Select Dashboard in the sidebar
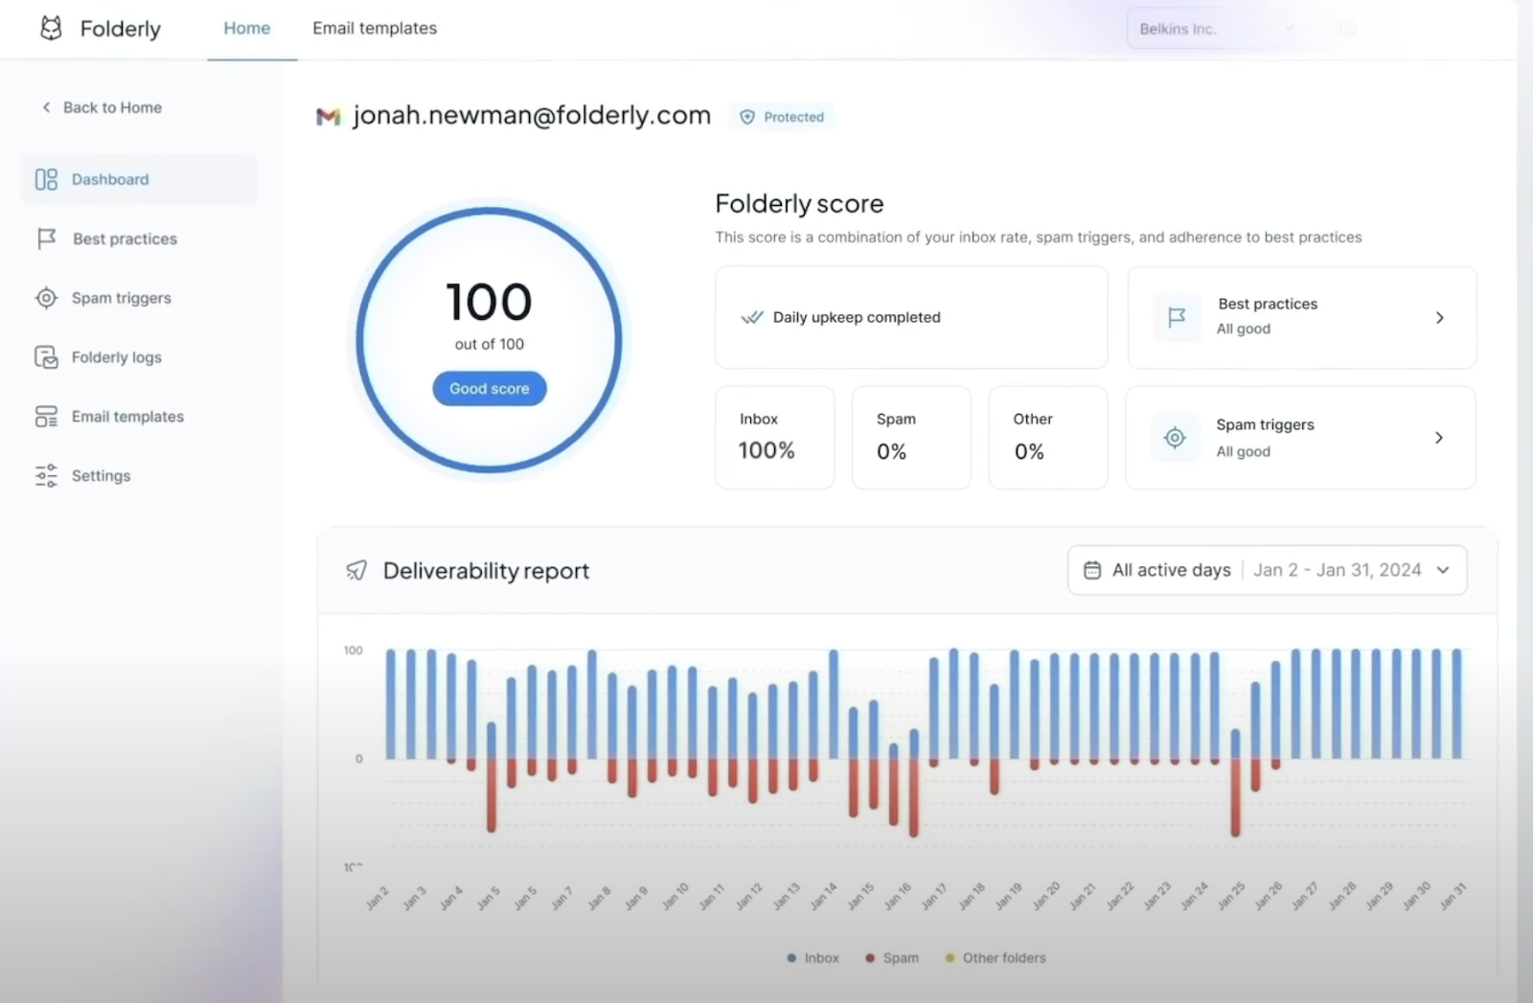Viewport: 1533px width, 1003px height. (x=139, y=179)
